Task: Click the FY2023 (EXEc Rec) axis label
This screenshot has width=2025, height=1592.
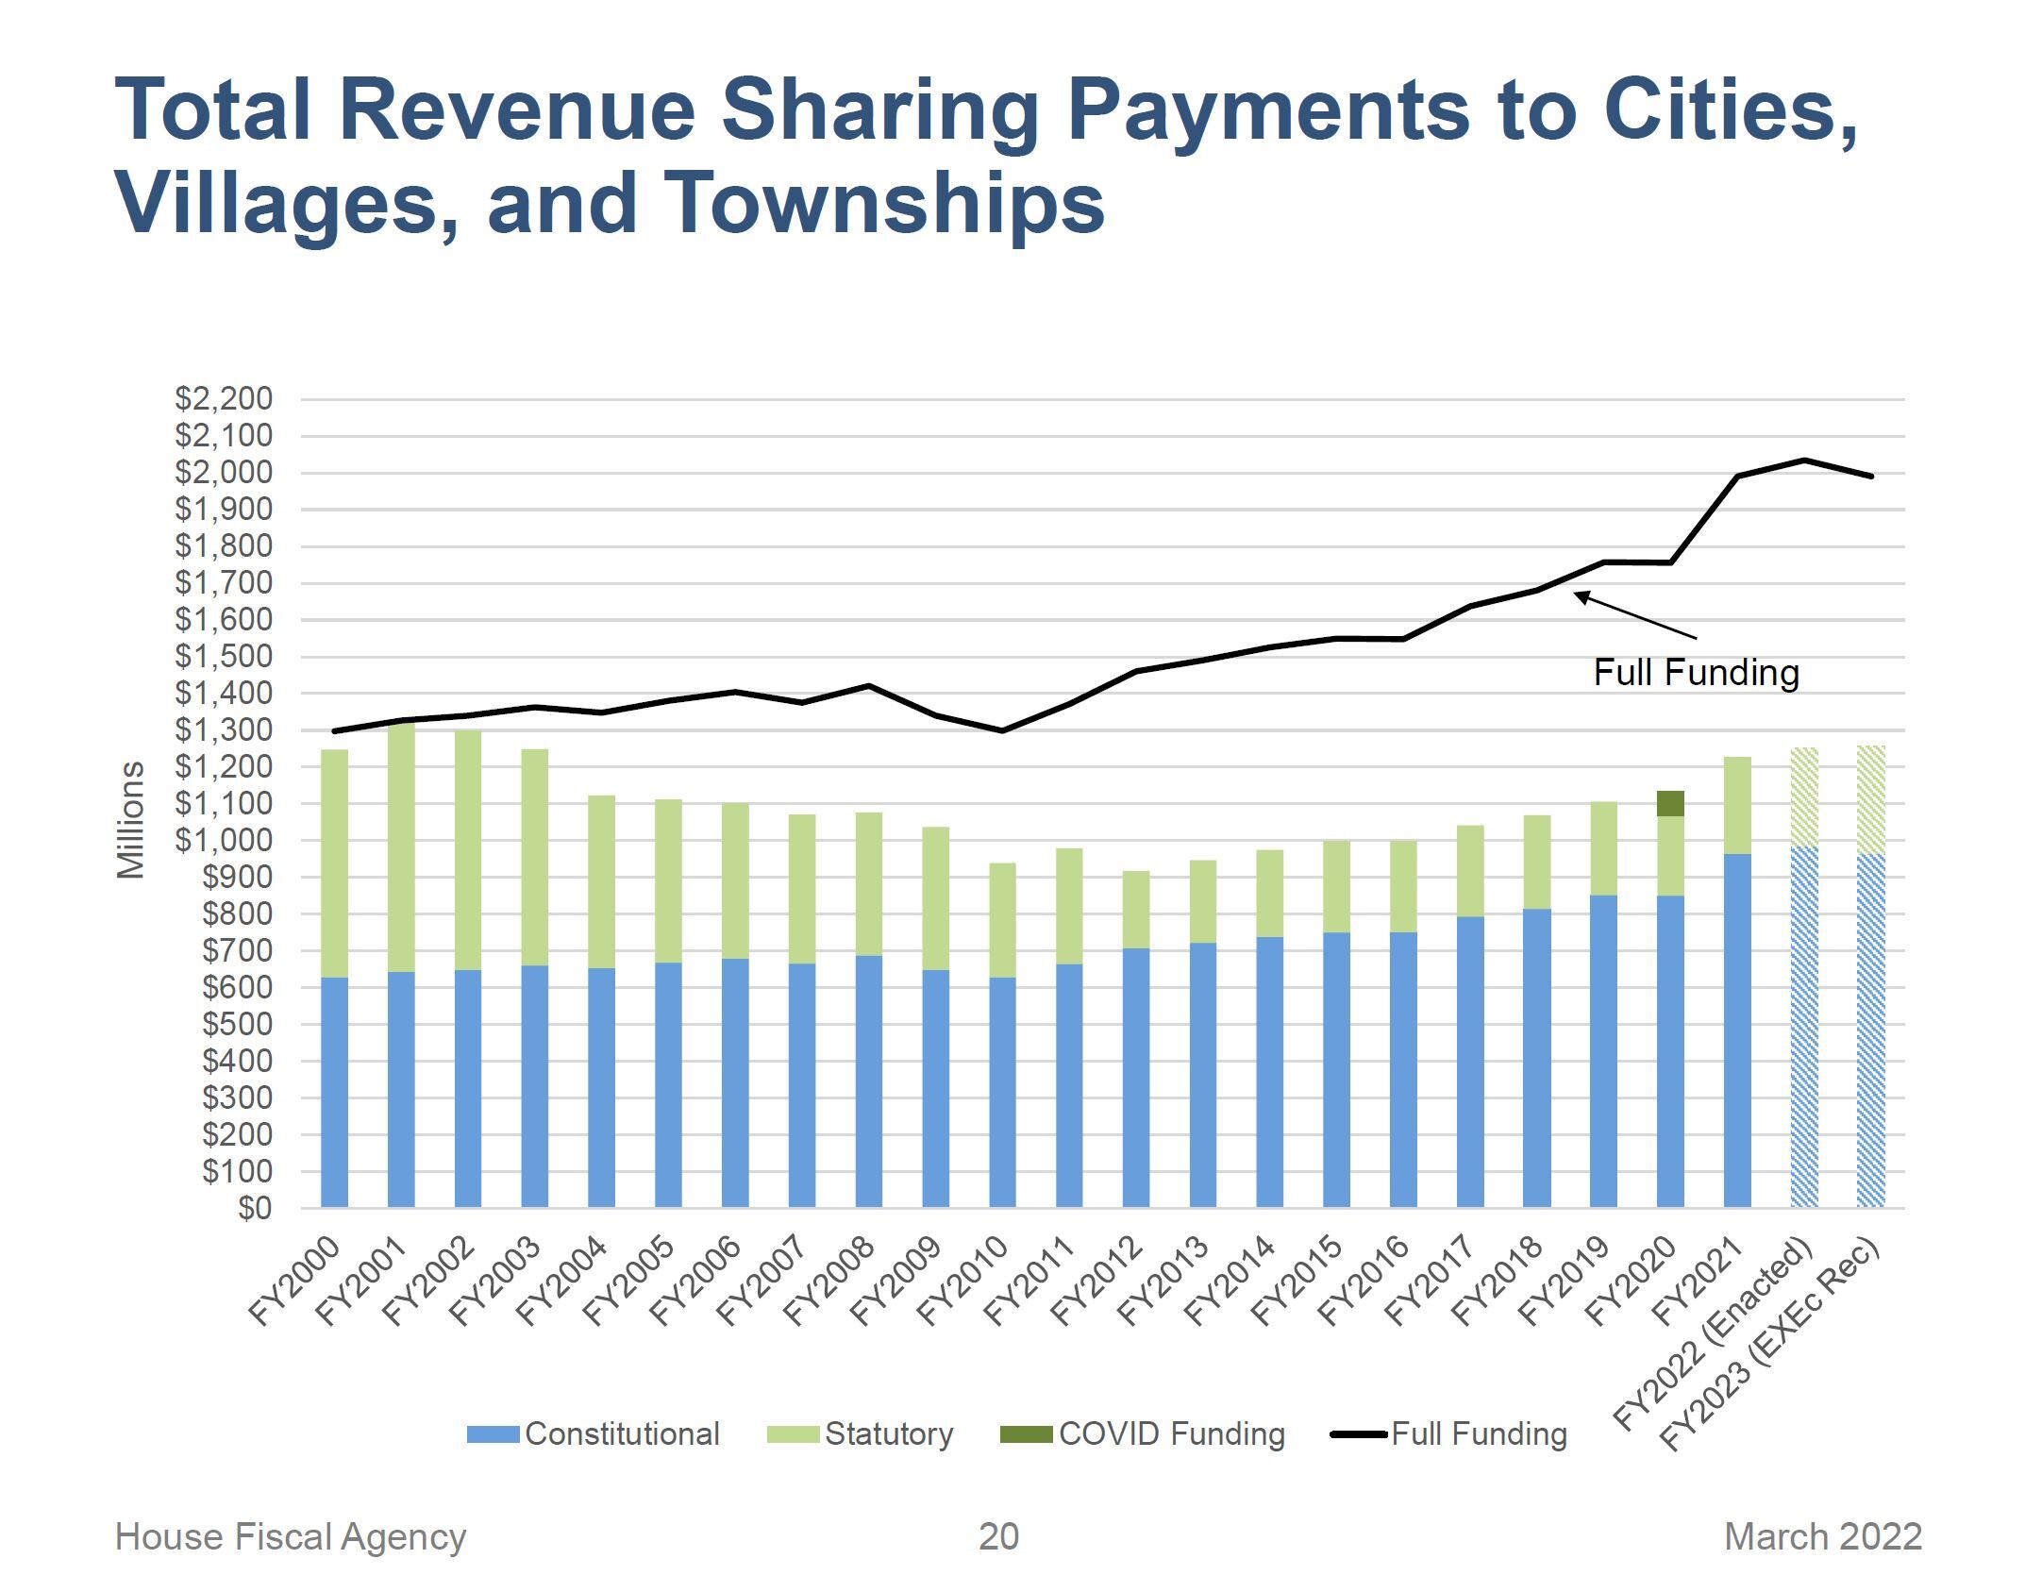Action: pyautogui.click(x=1769, y=1342)
